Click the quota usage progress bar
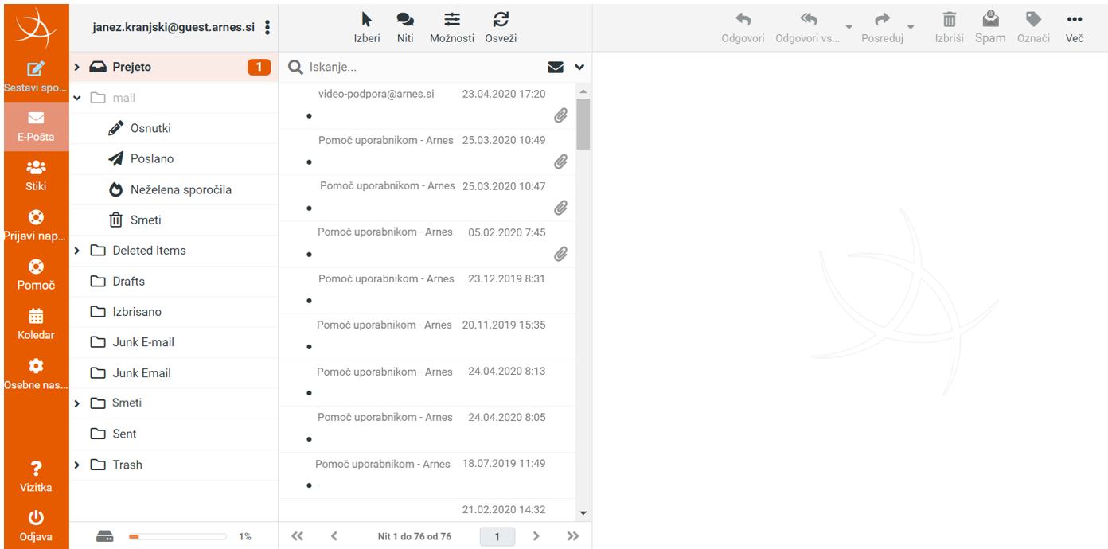The image size is (1108, 549). coord(178,537)
